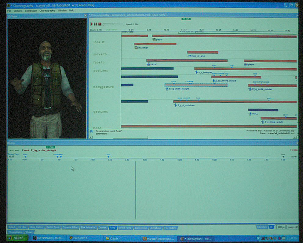Switch to the Waves bottom tab
Screen dimensions: 303x243
[x=29, y=232]
